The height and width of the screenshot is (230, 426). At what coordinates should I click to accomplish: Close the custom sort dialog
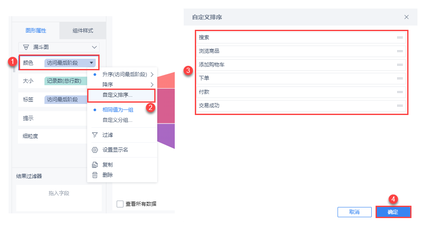[406, 17]
